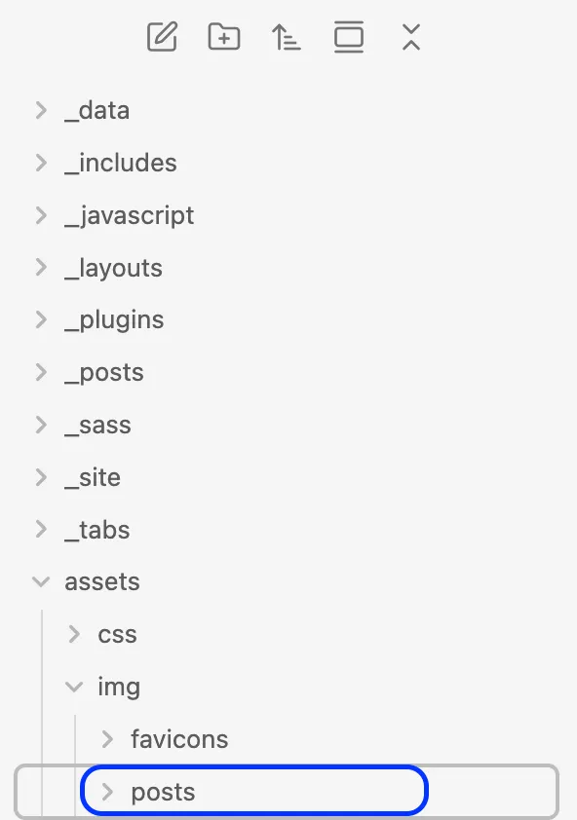Viewport: 577px width, 820px height.
Task: Expand the posts folder under img
Action: pyautogui.click(x=107, y=792)
